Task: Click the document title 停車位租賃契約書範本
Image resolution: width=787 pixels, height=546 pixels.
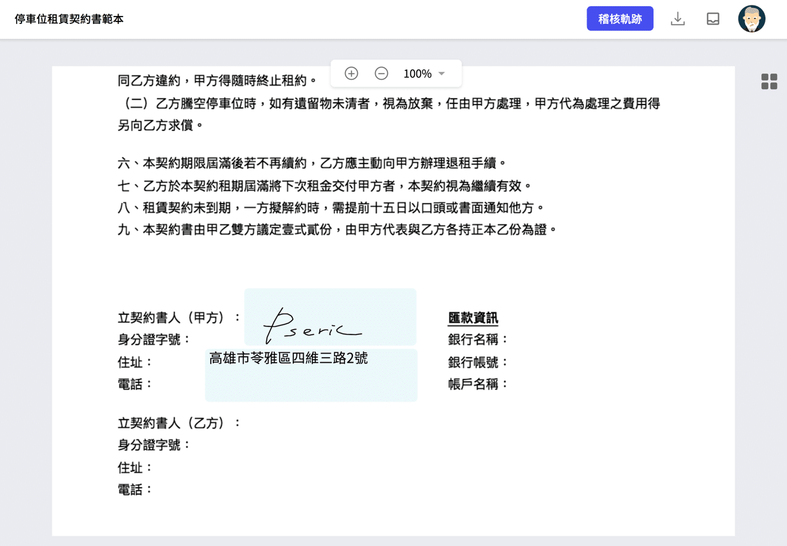Action: click(69, 19)
